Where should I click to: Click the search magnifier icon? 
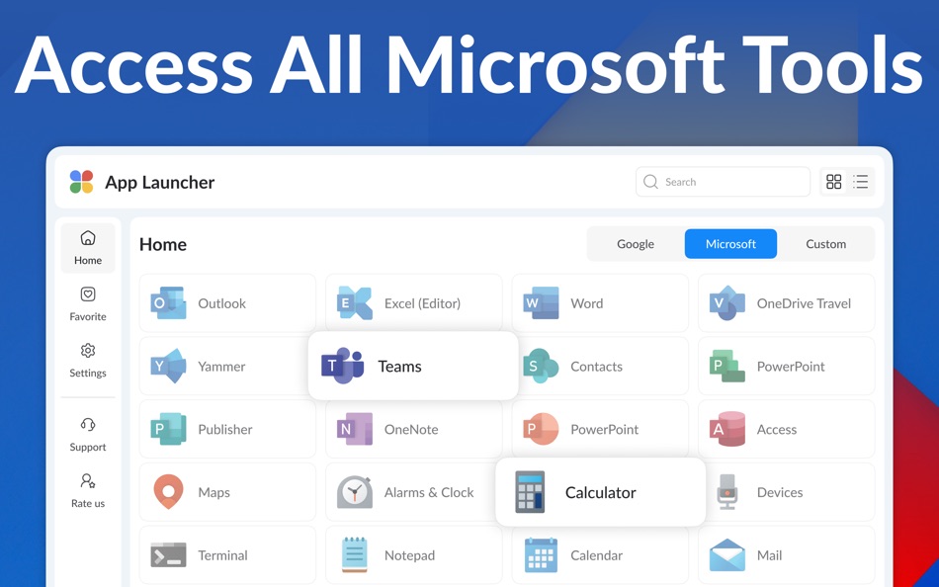point(650,182)
